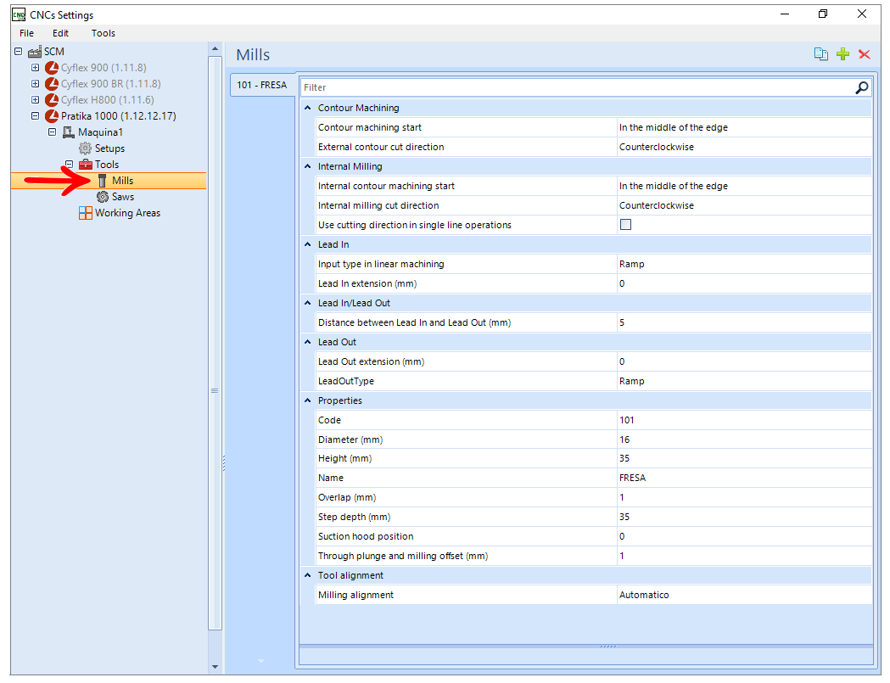Click the copy mill icon

coord(820,54)
